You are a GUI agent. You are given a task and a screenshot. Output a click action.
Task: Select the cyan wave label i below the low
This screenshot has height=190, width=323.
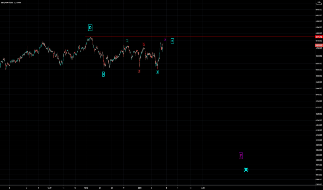point(103,74)
